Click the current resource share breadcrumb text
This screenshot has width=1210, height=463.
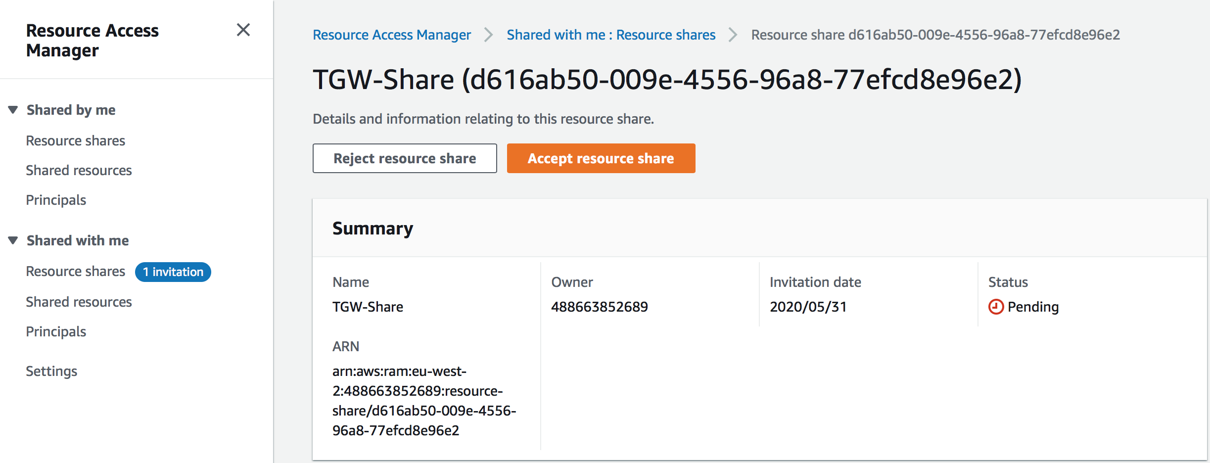click(x=935, y=35)
